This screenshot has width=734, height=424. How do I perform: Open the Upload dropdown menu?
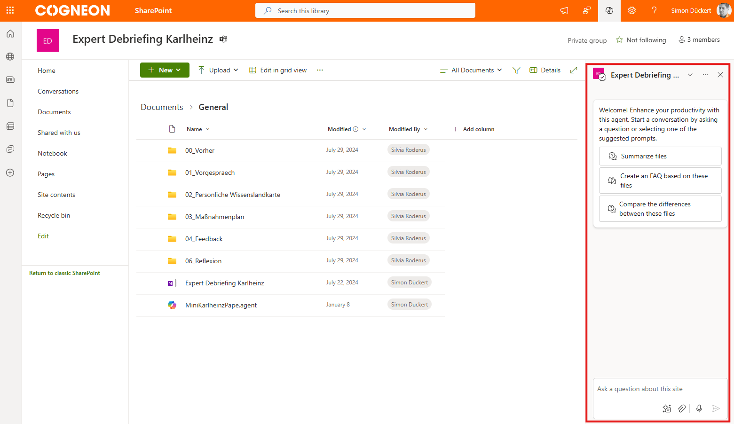point(218,70)
